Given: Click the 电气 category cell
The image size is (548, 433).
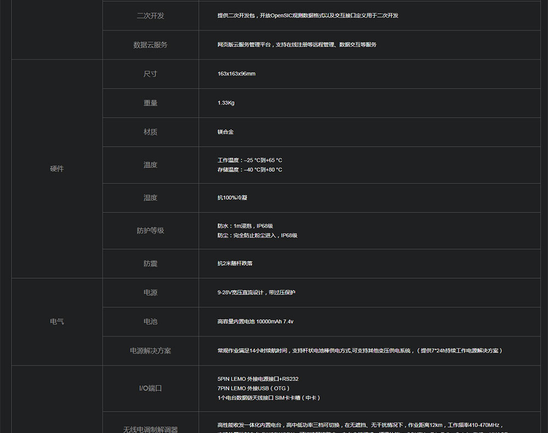Looking at the screenshot, I should point(57,321).
